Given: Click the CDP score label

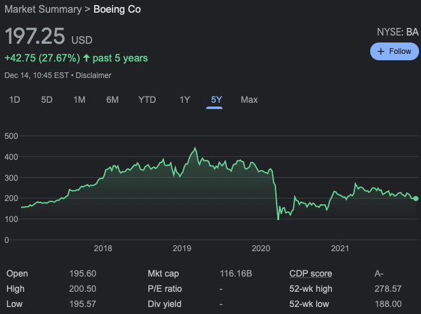Looking at the screenshot, I should (310, 273).
